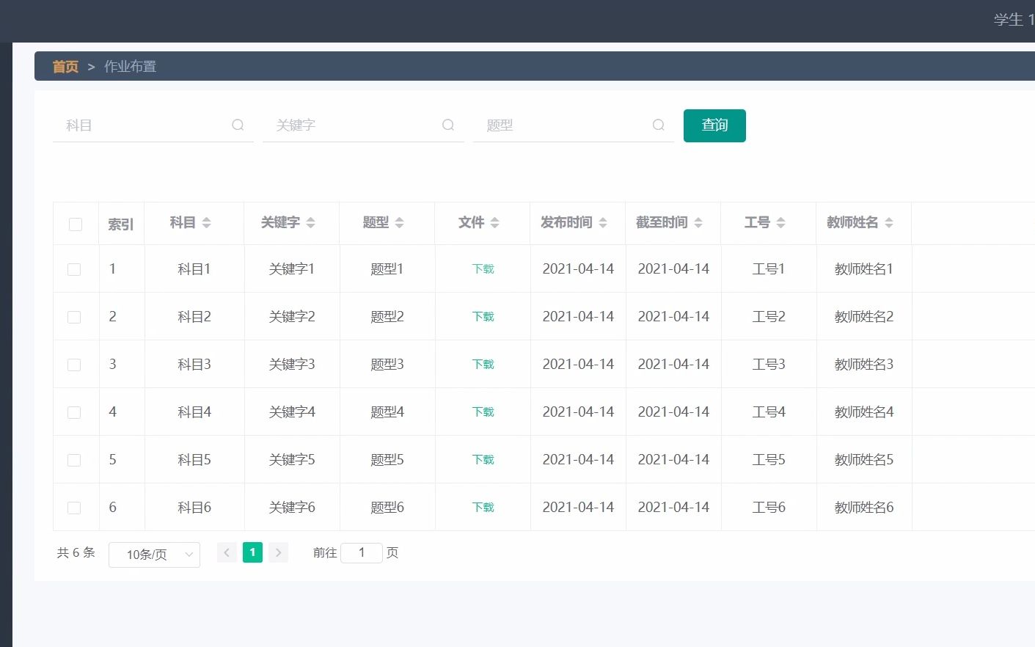The width and height of the screenshot is (1035, 647).
Task: Click the previous page arrow in pagination
Action: click(x=227, y=552)
